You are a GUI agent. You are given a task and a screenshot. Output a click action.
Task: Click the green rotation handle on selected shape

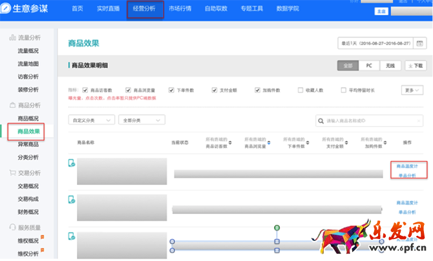point(277,227)
